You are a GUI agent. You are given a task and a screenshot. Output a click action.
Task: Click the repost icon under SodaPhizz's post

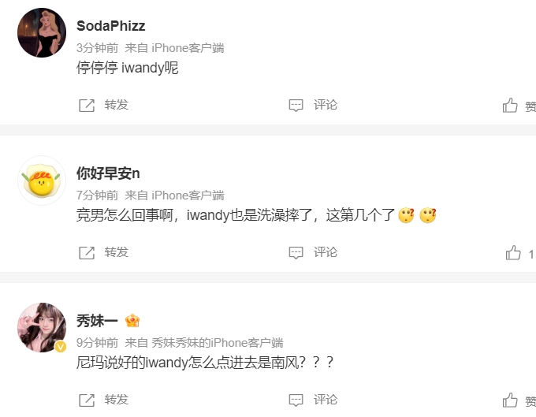coord(87,106)
